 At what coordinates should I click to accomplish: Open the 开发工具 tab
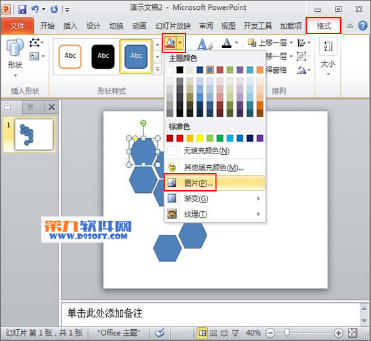tap(258, 26)
